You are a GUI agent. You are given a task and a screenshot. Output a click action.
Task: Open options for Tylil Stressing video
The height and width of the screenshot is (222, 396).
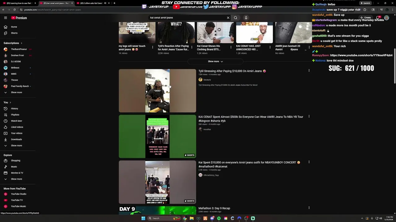[309, 71]
